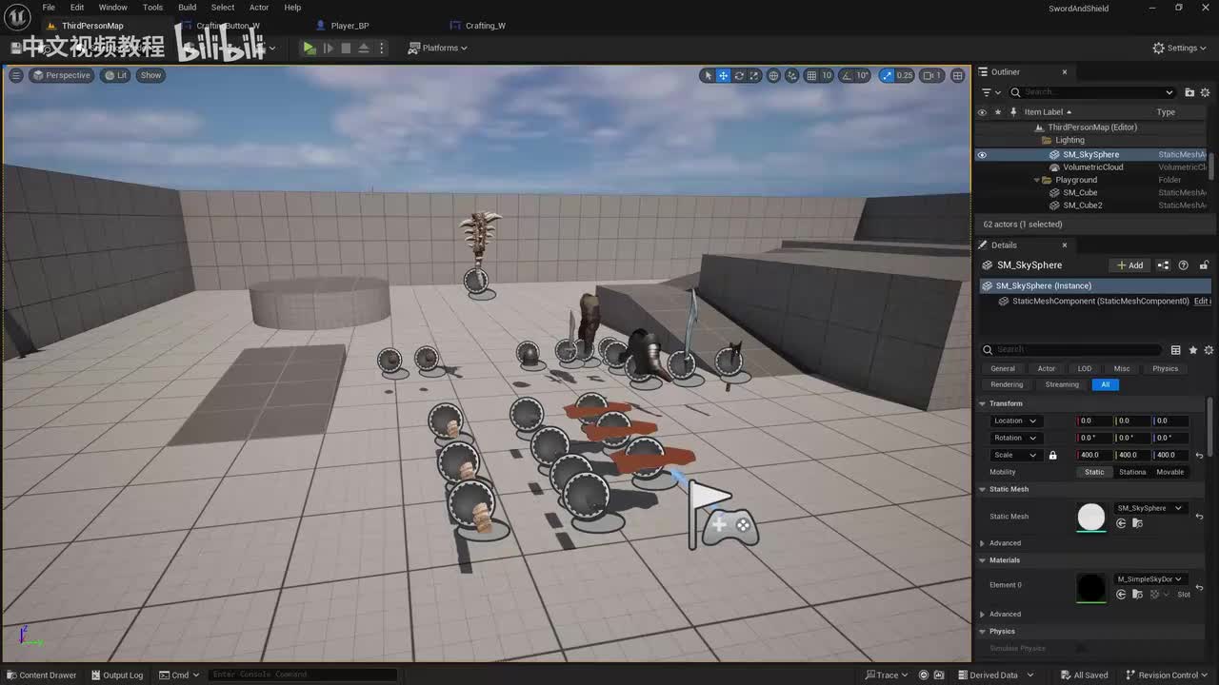The image size is (1219, 685).
Task: Open the File menu
Action: tap(49, 8)
